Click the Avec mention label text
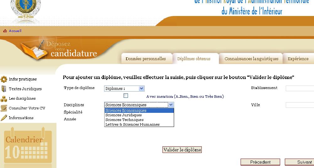Screen dimensions: 314x168 (185, 97)
